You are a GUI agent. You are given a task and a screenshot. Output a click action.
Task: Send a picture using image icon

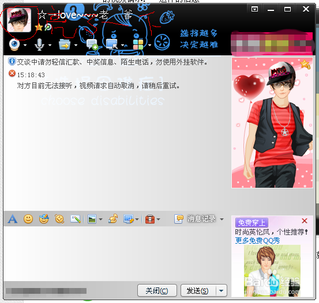pos(92,219)
